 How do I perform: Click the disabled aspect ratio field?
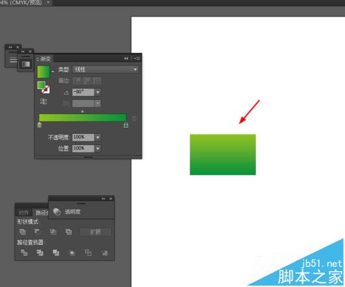pyautogui.click(x=83, y=103)
